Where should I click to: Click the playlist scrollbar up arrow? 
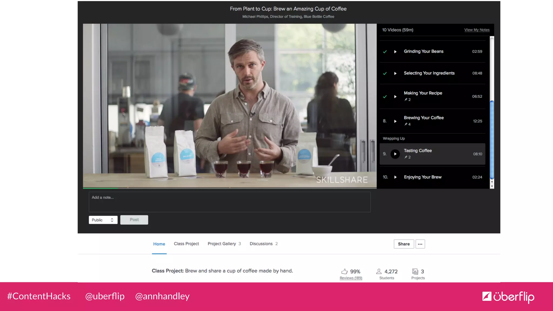pos(492,182)
